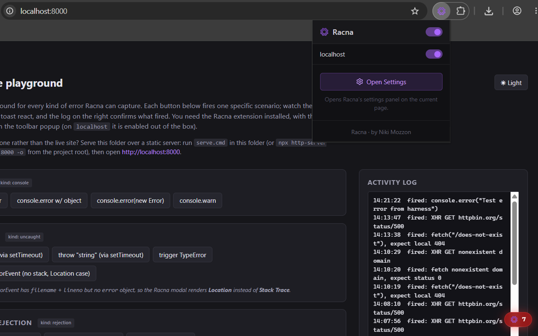
Task: Click the 'kind: console' tag
Action: 15,183
